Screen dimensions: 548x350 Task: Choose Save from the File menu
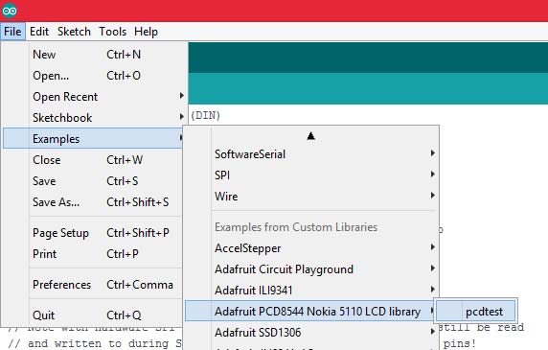[93, 181]
